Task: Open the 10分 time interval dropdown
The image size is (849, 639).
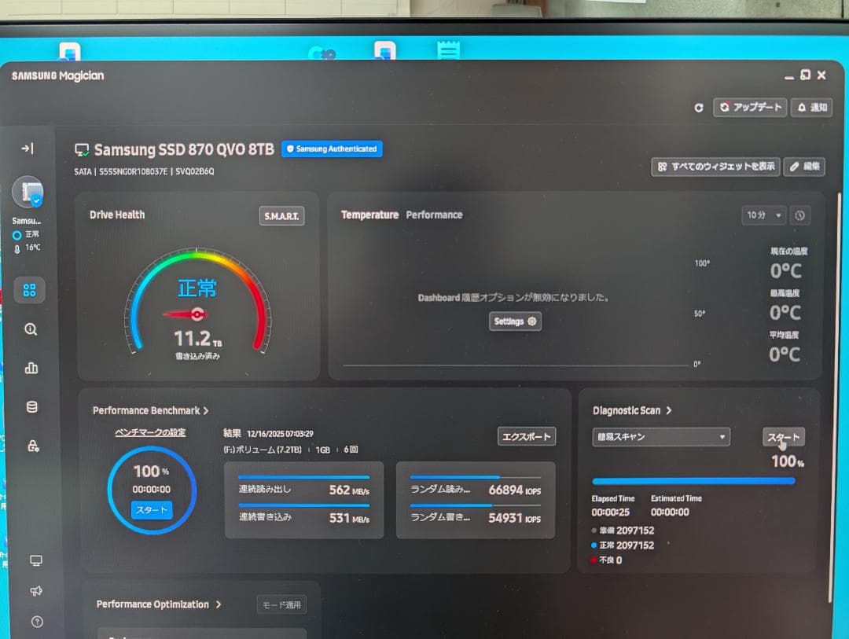Action: pos(762,215)
